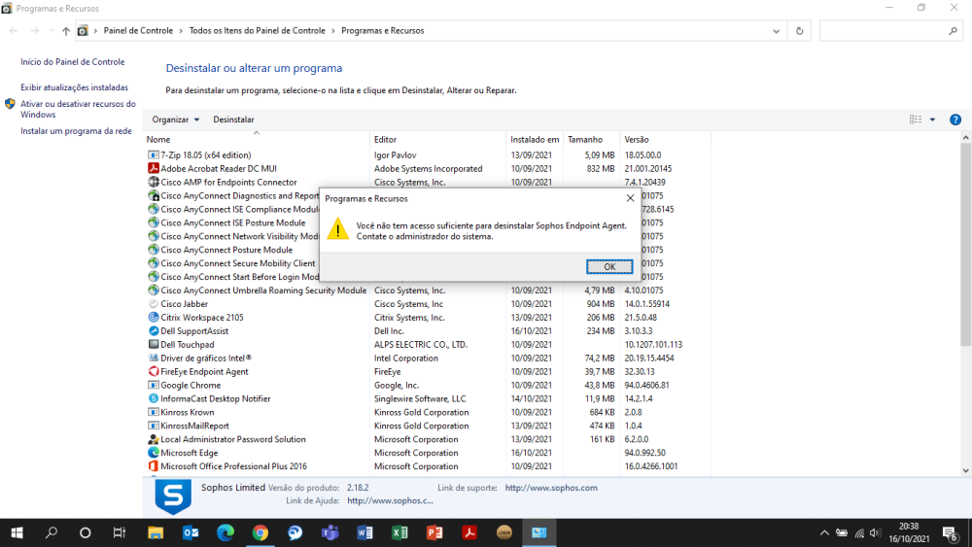
Task: Sort the list by Instalado em column
Action: click(x=535, y=140)
